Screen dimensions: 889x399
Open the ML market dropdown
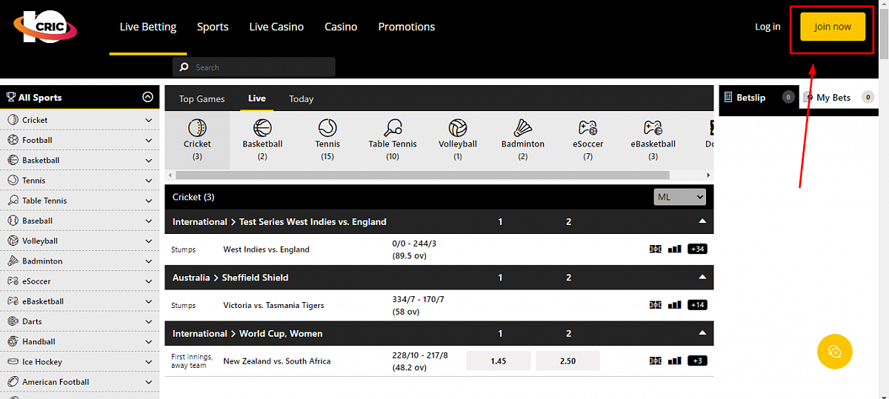point(679,197)
